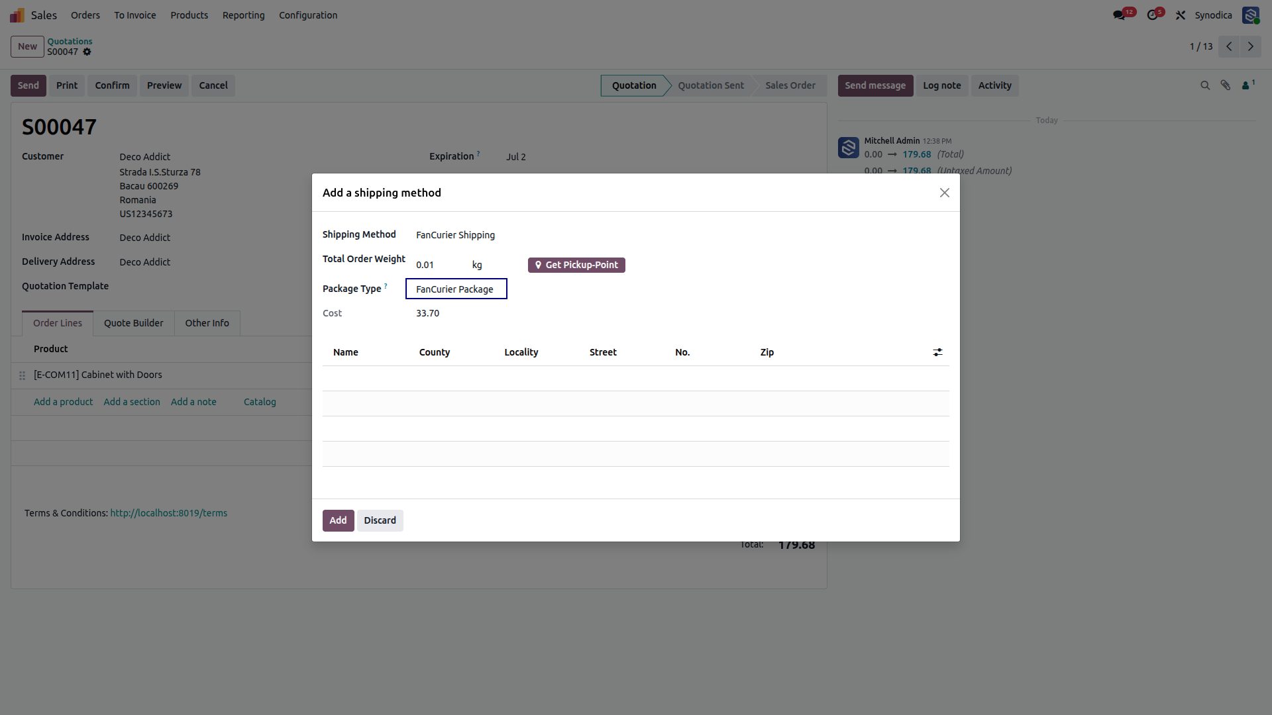Open the Products menu
Screen dimensions: 1272x715
(x=189, y=15)
